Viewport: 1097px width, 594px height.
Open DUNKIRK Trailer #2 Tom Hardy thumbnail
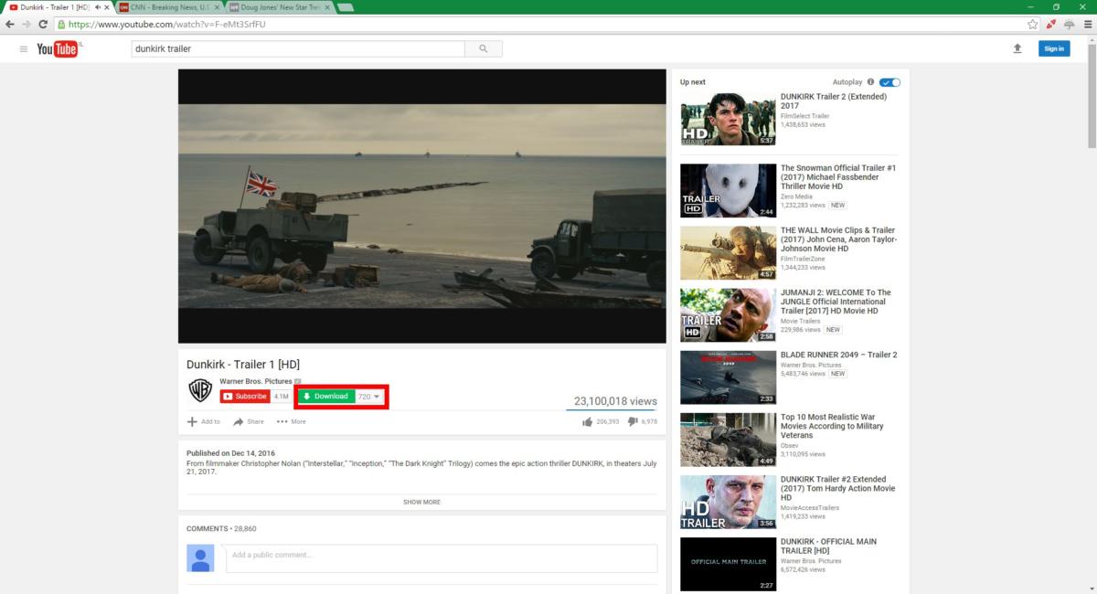click(728, 502)
